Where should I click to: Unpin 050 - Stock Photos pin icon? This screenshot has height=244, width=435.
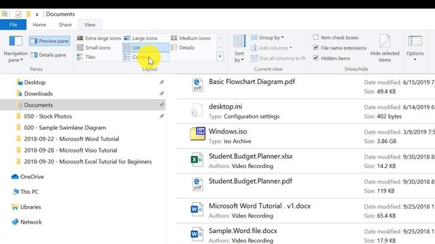(162, 116)
